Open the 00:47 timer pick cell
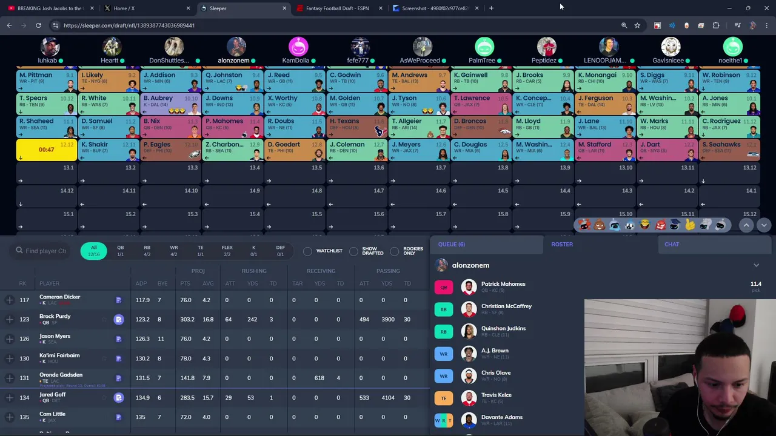 pos(46,150)
